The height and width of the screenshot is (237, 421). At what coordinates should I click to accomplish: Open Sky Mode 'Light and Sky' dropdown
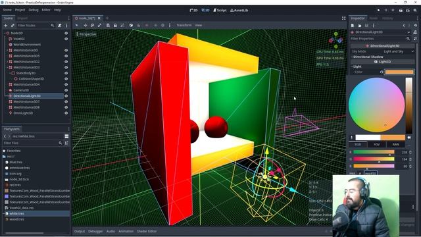tap(399, 51)
